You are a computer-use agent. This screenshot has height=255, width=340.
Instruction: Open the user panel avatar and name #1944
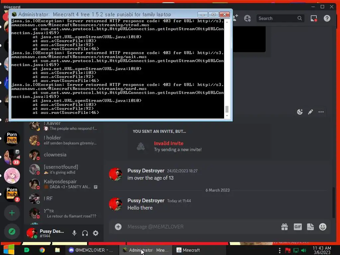click(45, 233)
